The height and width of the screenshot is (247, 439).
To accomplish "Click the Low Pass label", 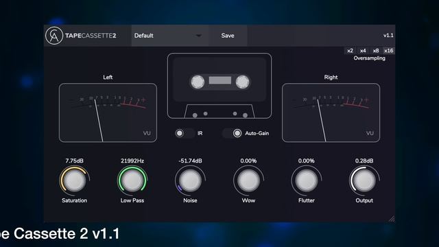I will [132, 200].
